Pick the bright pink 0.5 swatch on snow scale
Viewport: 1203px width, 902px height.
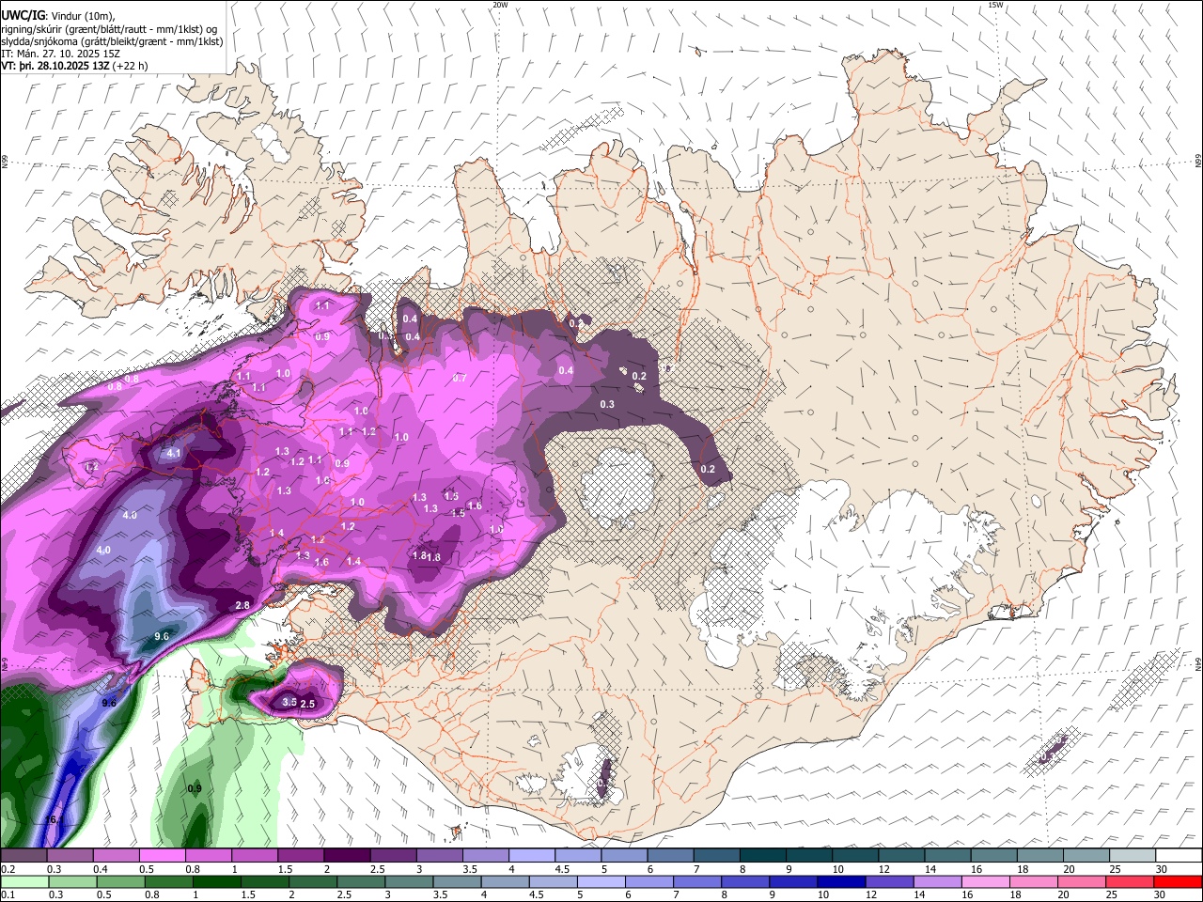[x=163, y=855]
